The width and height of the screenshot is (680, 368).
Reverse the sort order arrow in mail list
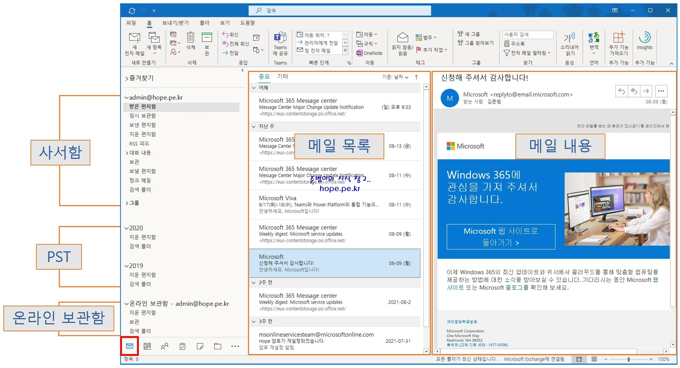tap(416, 77)
